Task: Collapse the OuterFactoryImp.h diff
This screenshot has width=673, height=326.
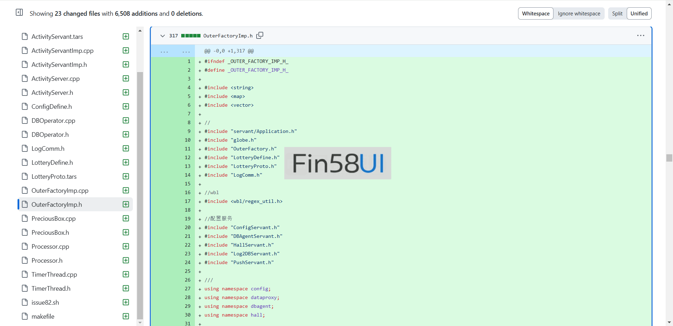Action: click(163, 36)
